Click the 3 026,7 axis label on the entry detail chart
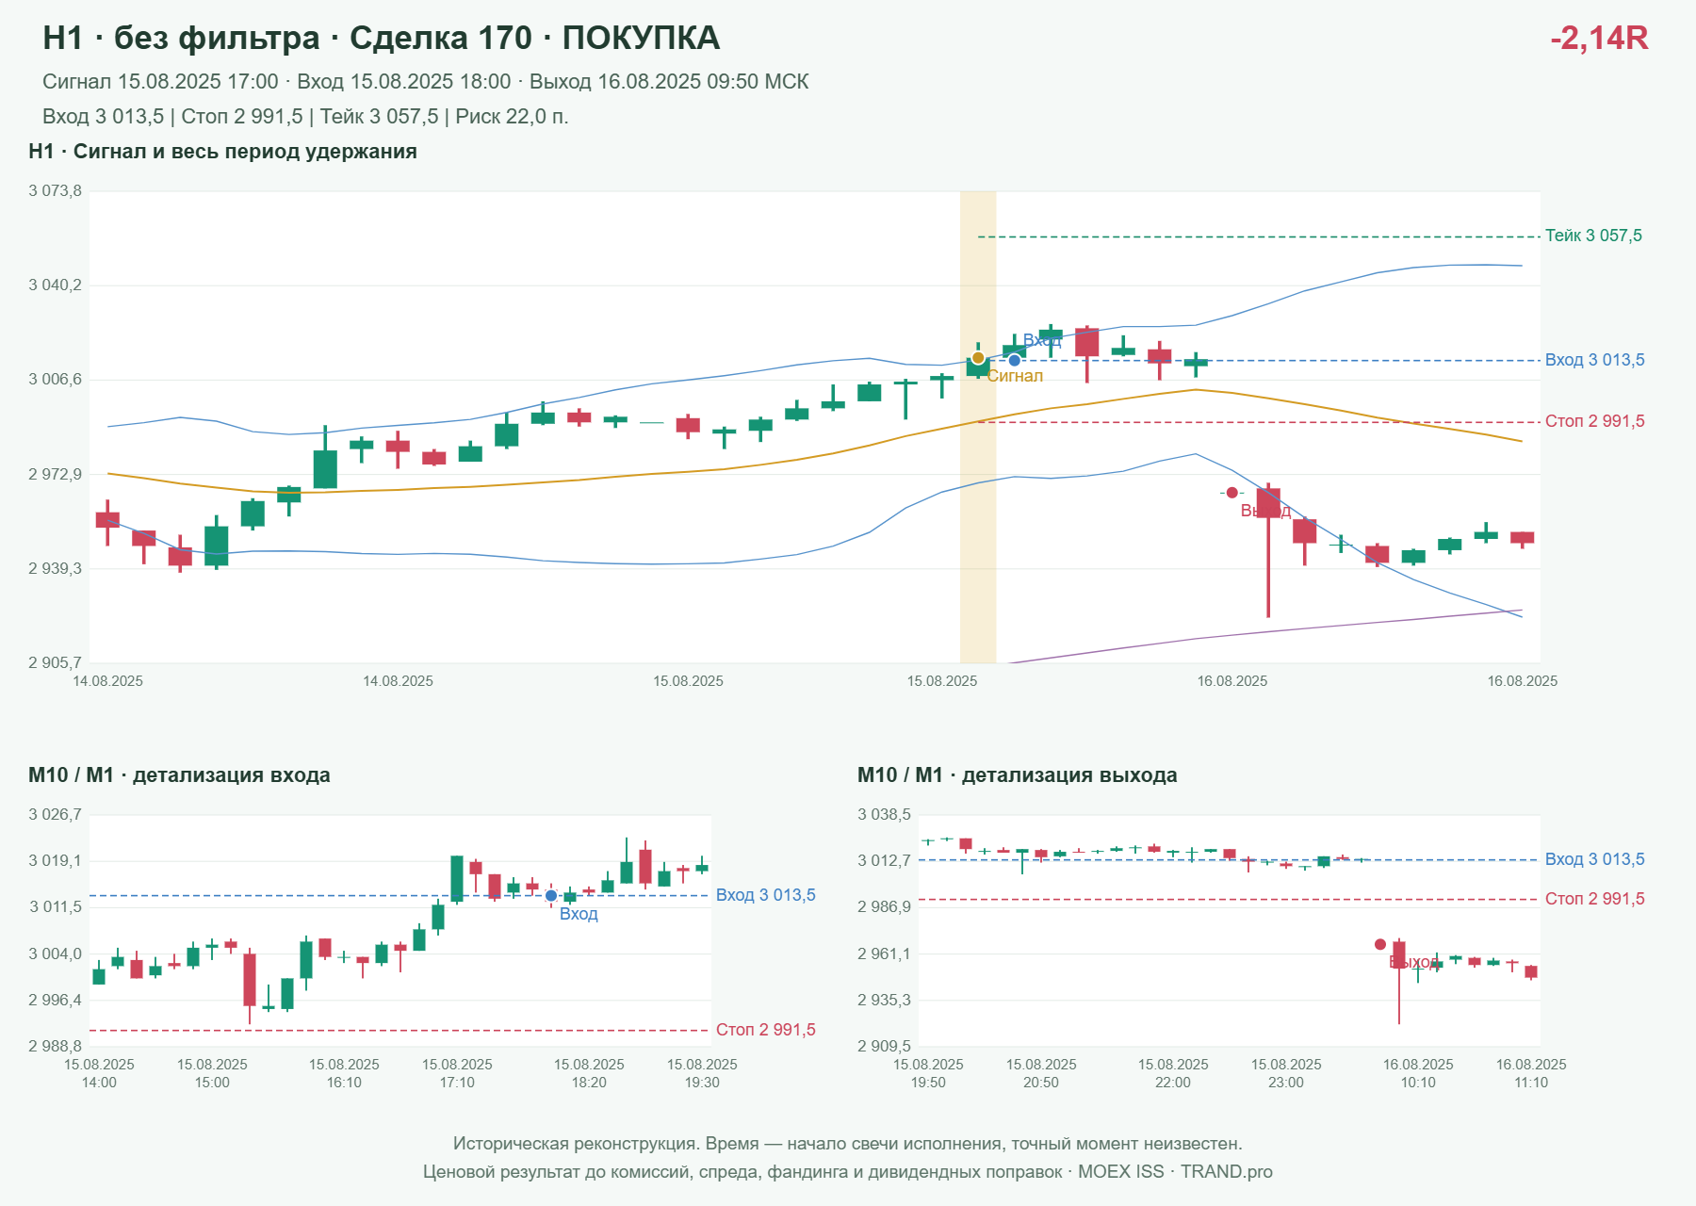The width and height of the screenshot is (1696, 1206). coord(55,814)
